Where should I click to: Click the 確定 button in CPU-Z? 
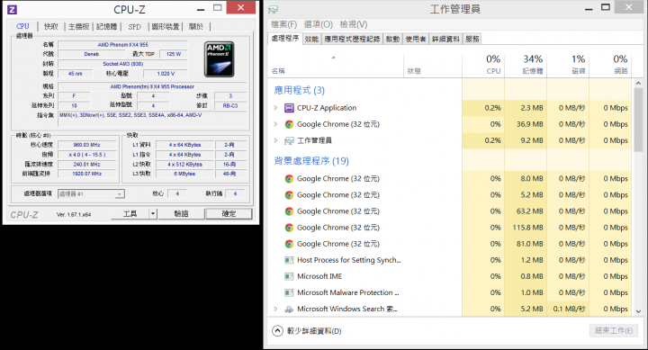point(229,213)
